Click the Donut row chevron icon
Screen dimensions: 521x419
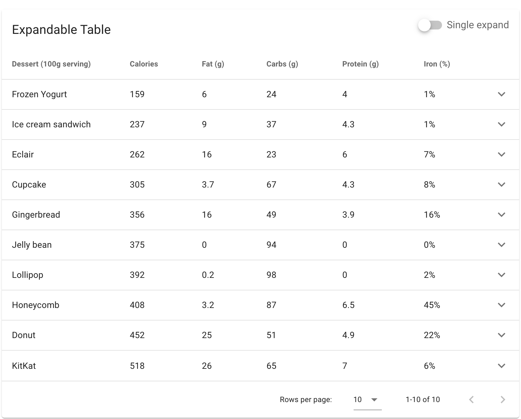tap(501, 335)
